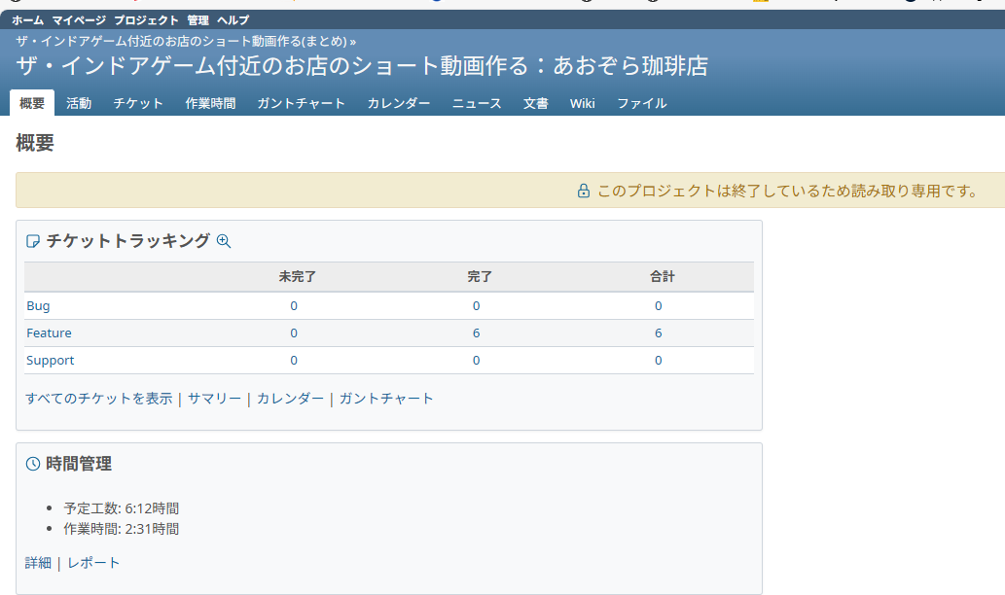Screen dimensions: 1005x595
Task: Open プロジェクト in top menu
Action: [146, 20]
